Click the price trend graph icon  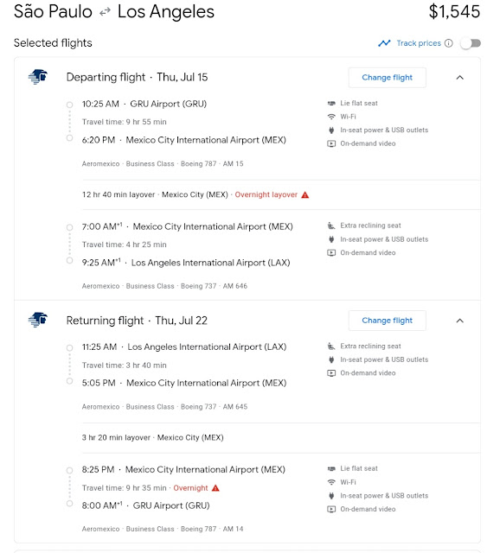coord(384,43)
